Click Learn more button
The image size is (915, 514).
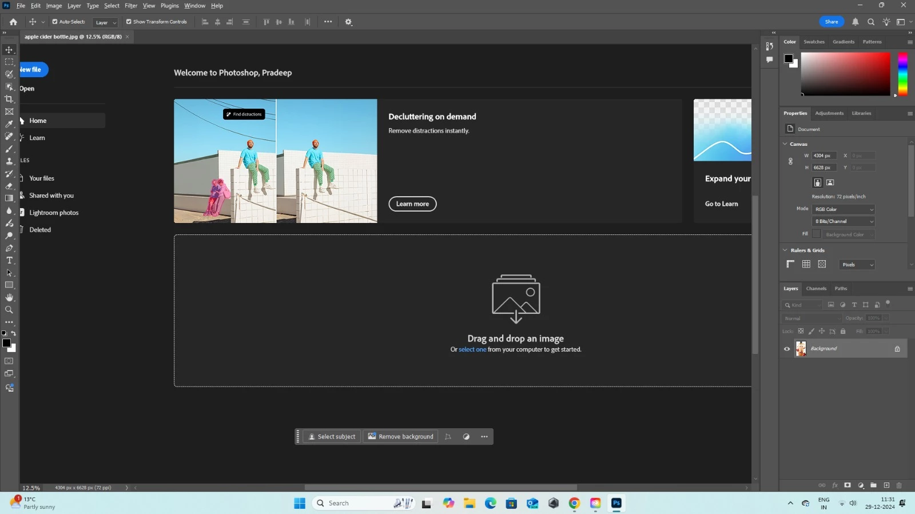[x=412, y=204]
